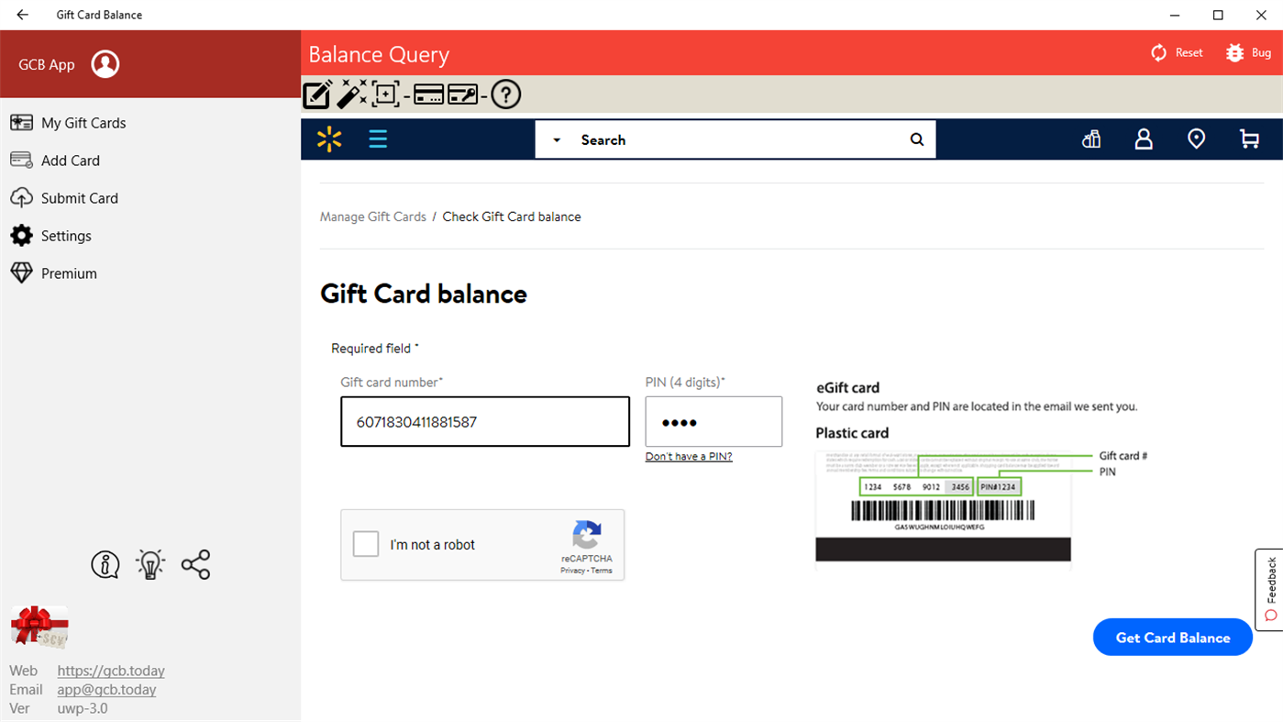Click the magic wand auto-detect icon
1283x722 pixels.
352,94
